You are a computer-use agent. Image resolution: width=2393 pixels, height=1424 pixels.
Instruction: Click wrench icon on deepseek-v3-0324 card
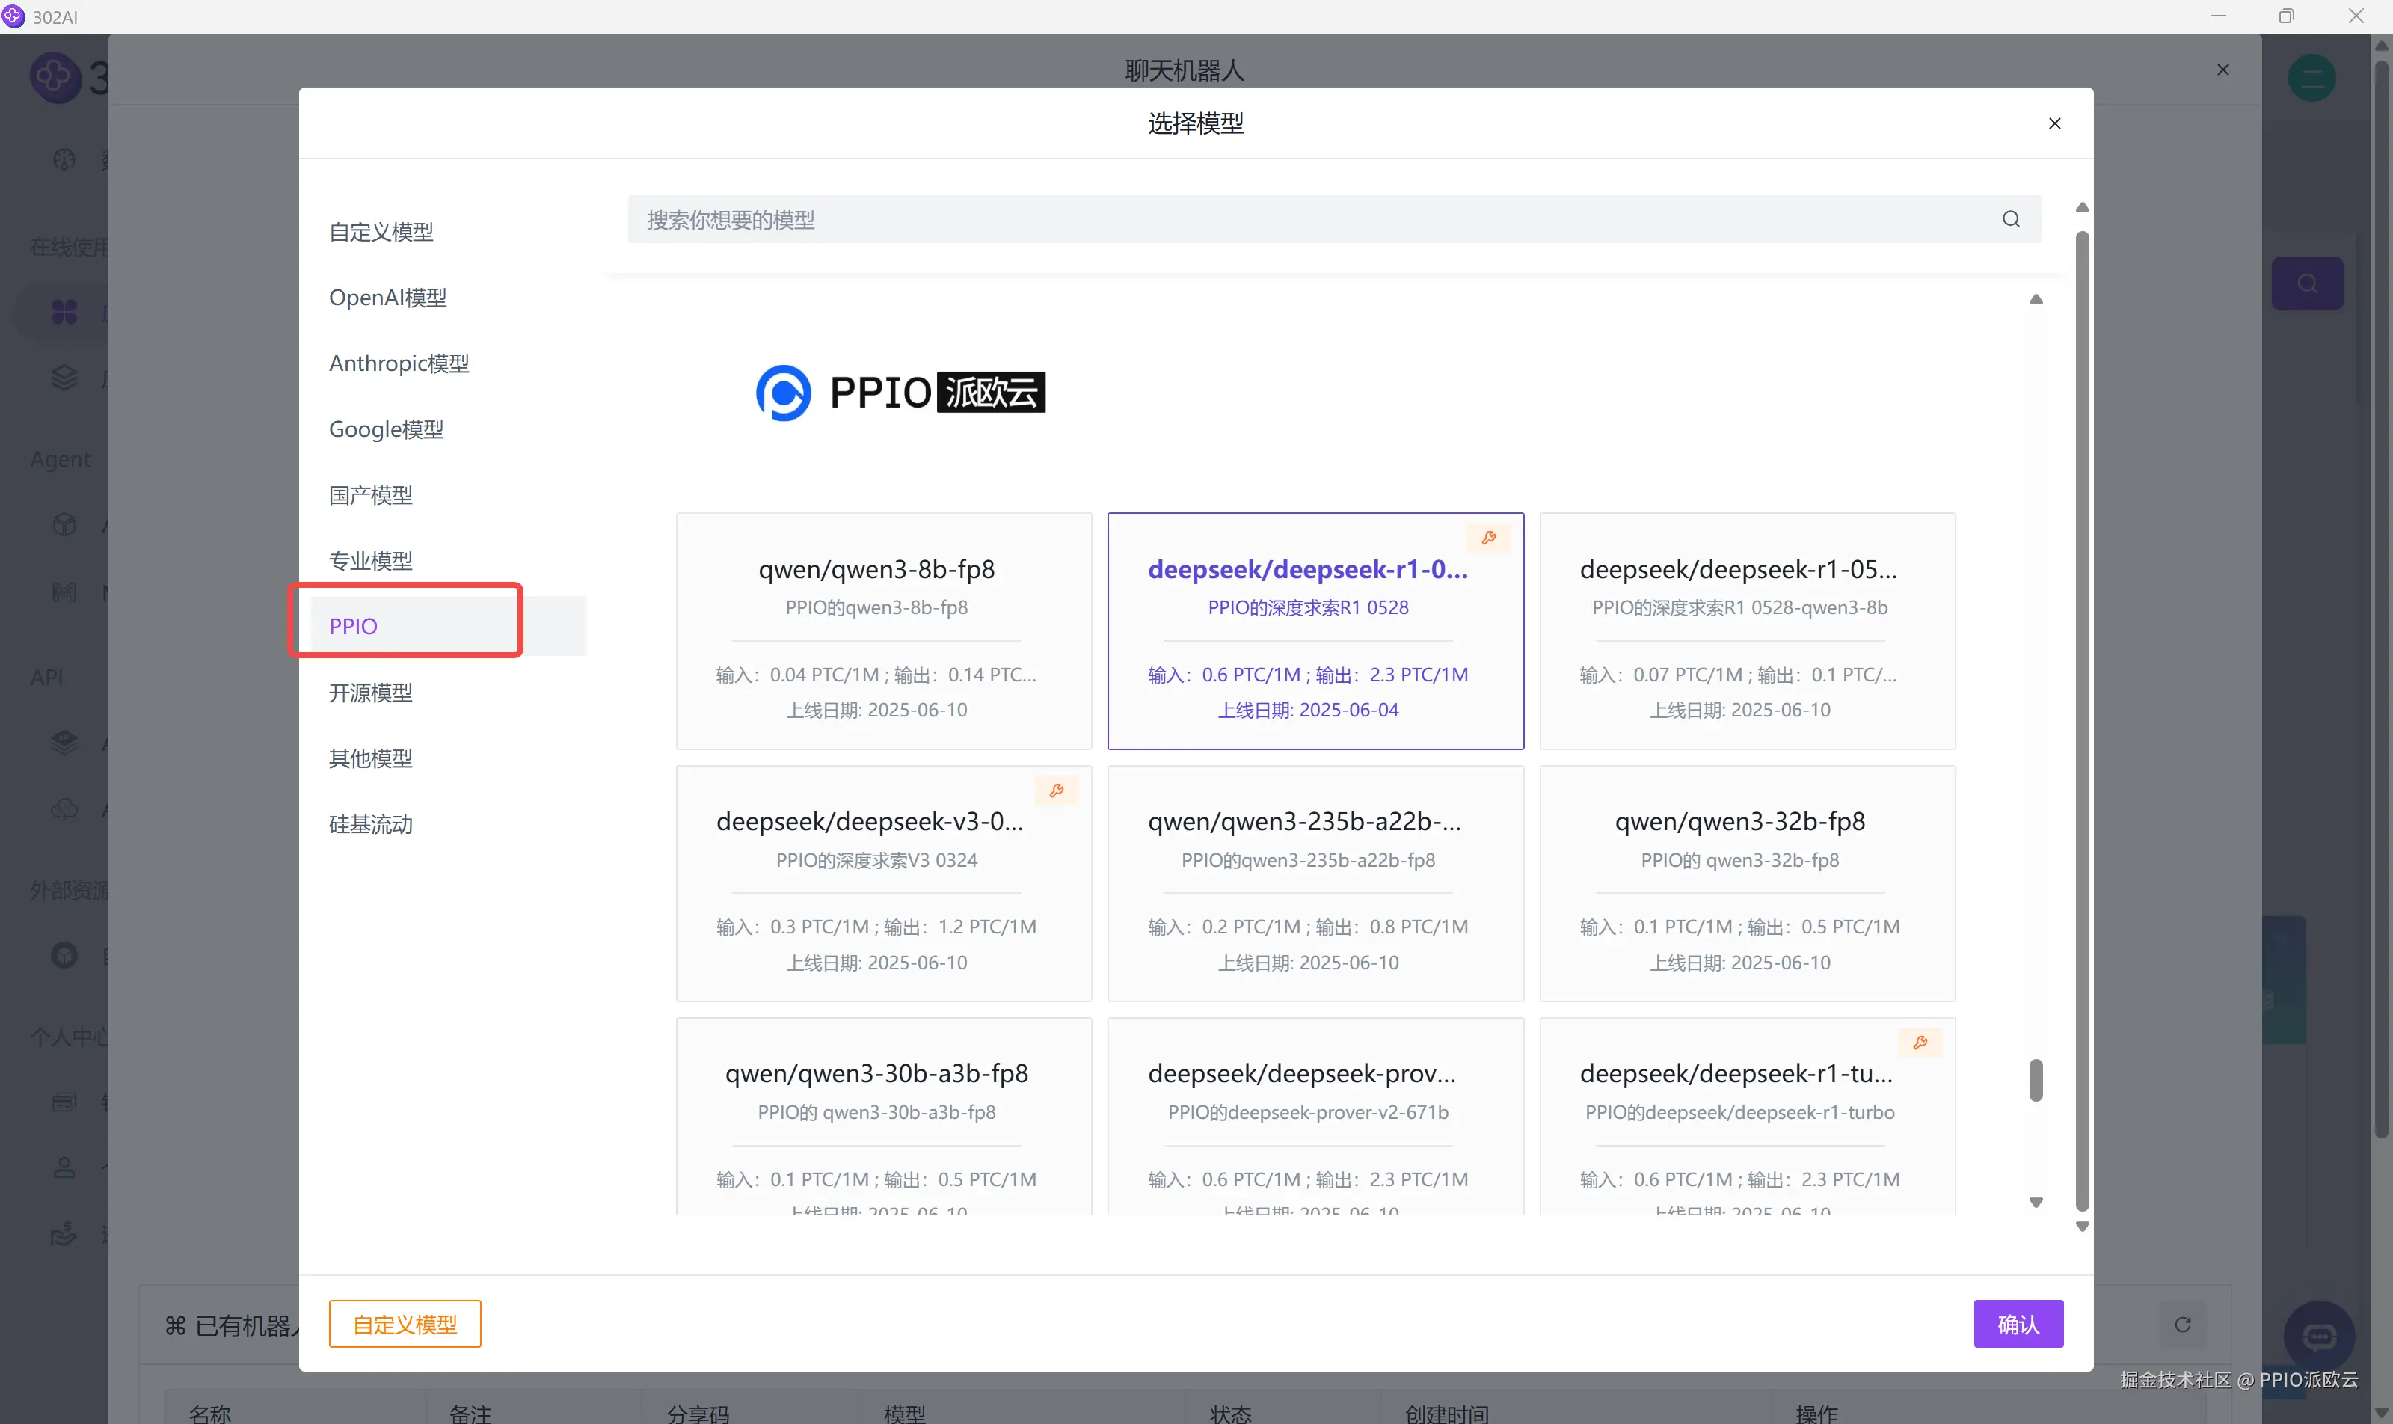[x=1057, y=791]
